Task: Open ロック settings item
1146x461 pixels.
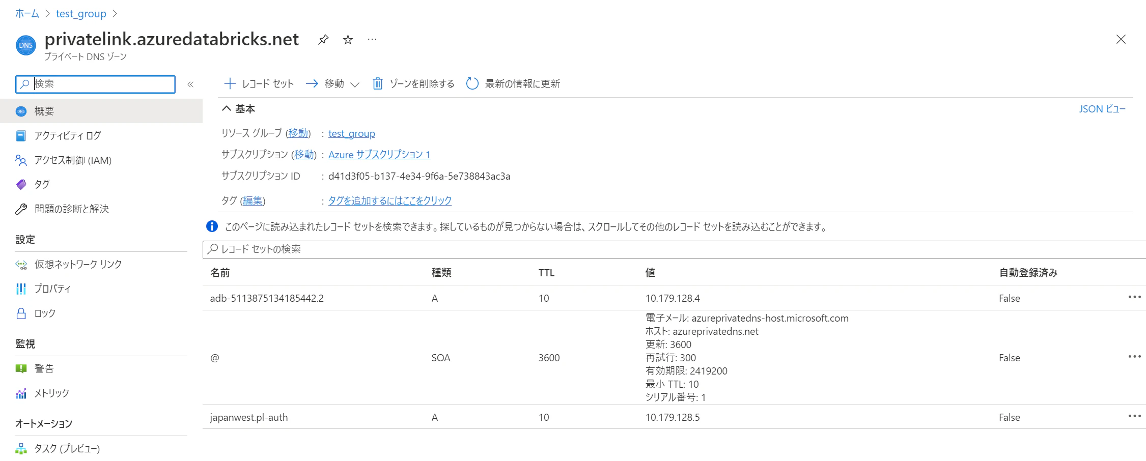Action: pos(101,313)
